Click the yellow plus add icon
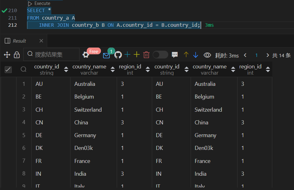294x190 pixels. (x=137, y=54)
